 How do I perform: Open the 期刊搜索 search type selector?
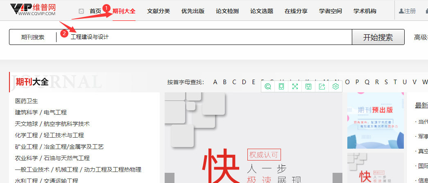pos(33,37)
